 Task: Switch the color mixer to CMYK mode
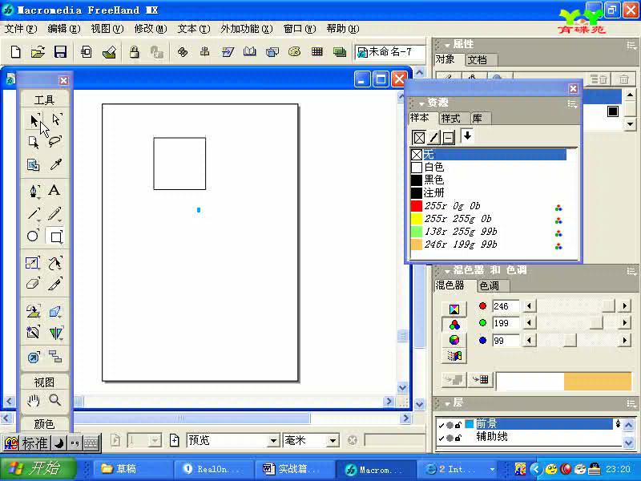(454, 309)
